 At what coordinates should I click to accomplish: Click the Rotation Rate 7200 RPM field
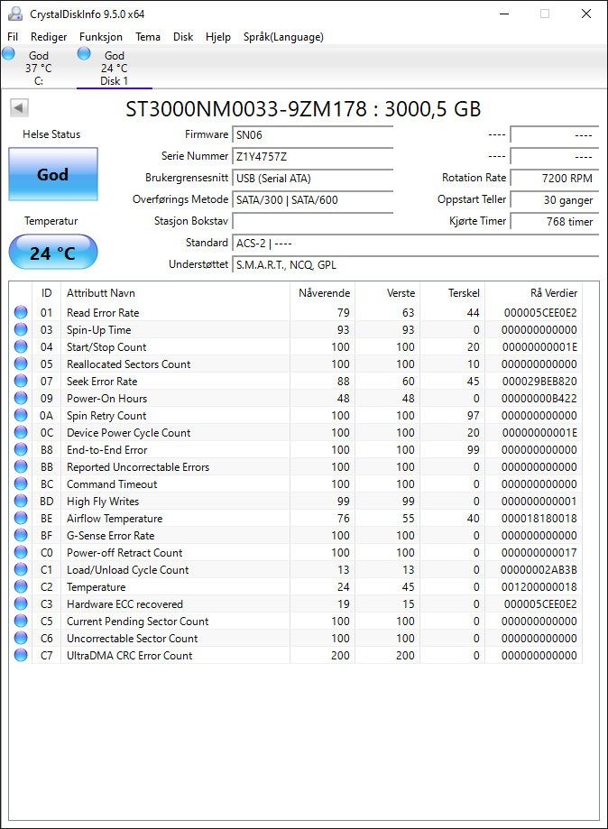tap(555, 179)
